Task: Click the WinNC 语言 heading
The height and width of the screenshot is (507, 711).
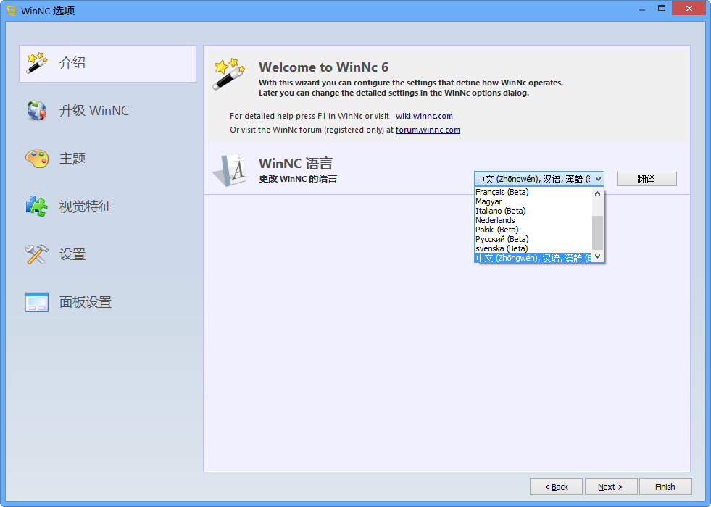Action: click(x=296, y=163)
